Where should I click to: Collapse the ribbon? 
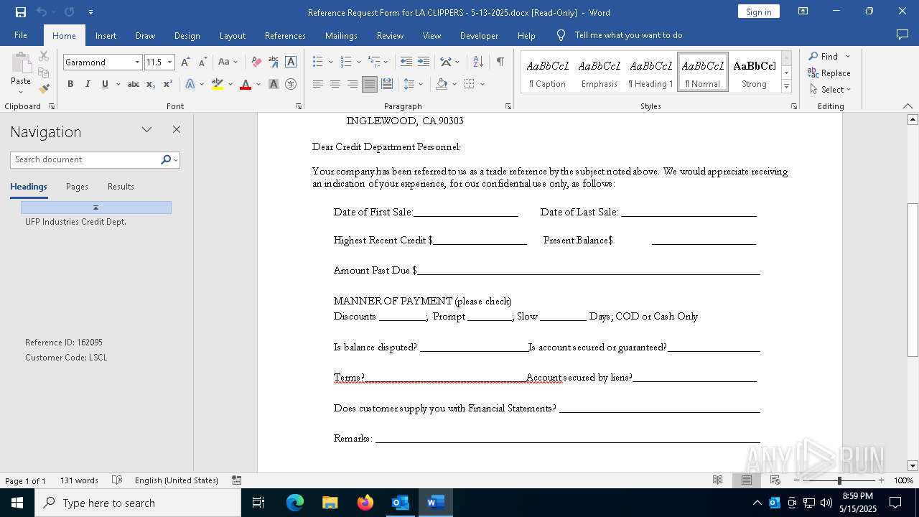[x=908, y=106]
